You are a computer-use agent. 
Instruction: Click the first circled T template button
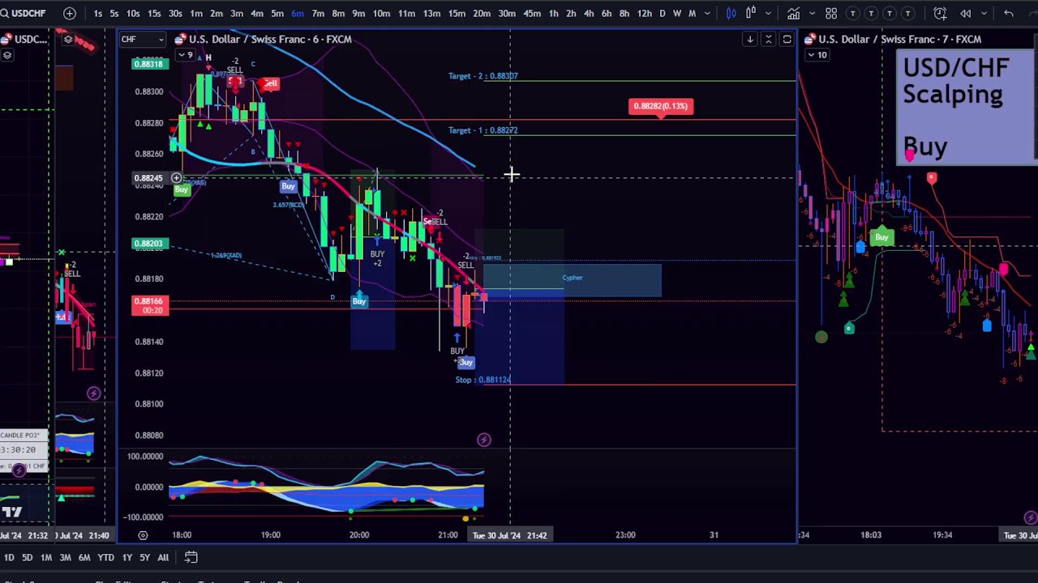click(853, 13)
